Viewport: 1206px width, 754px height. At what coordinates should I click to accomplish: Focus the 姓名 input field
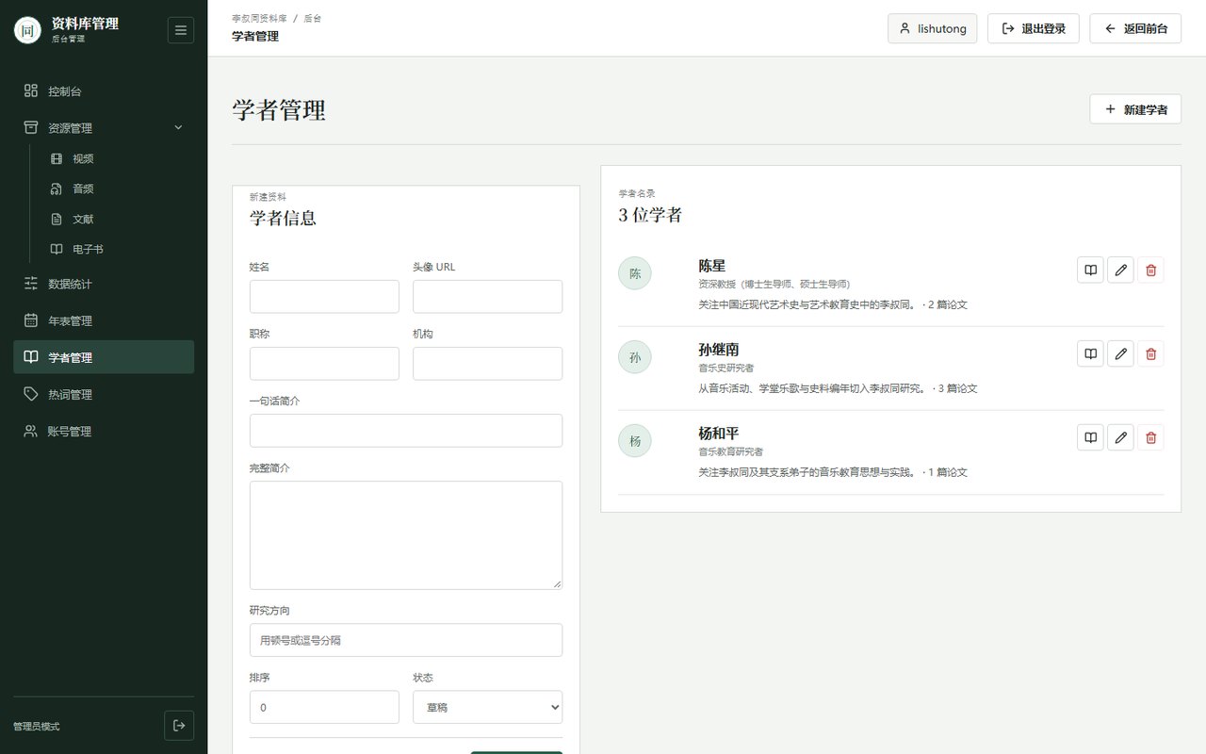324,296
